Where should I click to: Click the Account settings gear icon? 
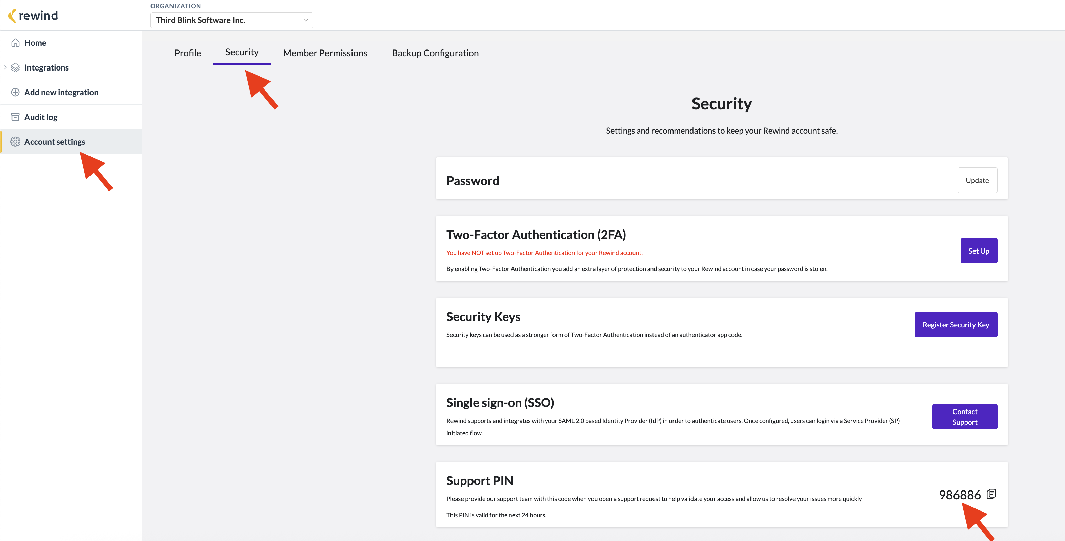pyautogui.click(x=15, y=142)
